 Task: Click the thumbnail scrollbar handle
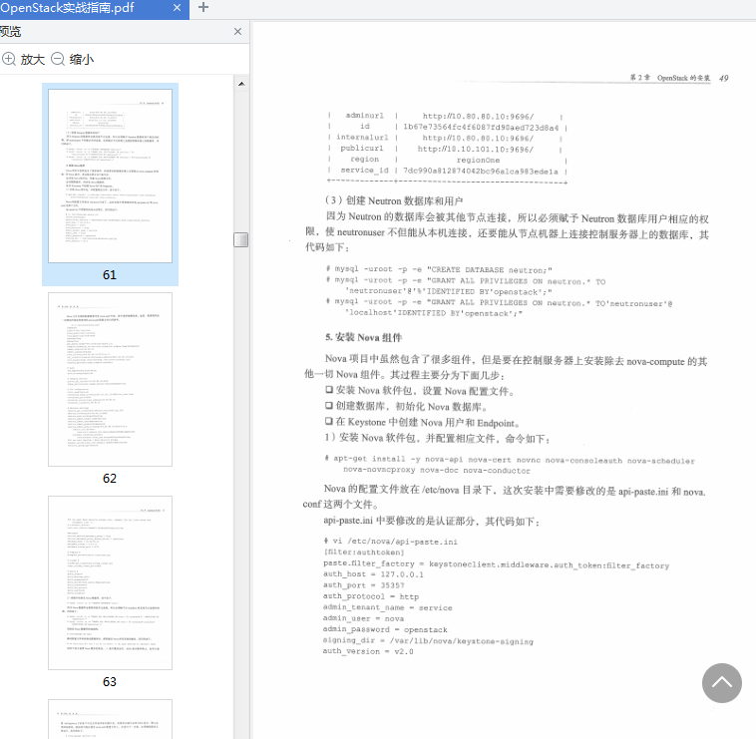(241, 239)
